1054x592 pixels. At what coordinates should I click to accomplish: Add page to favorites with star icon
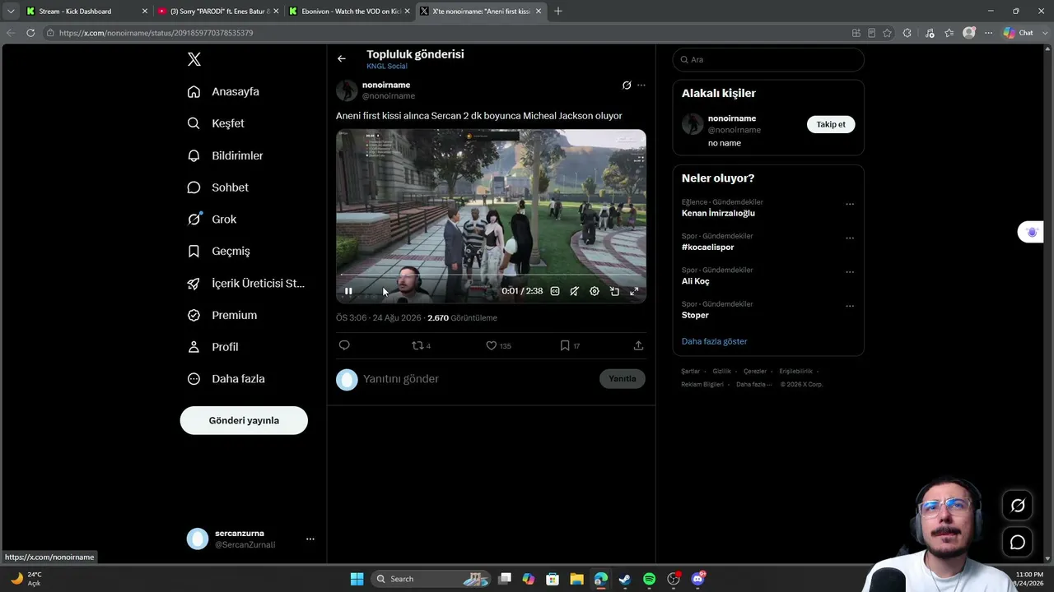pyautogui.click(x=887, y=33)
